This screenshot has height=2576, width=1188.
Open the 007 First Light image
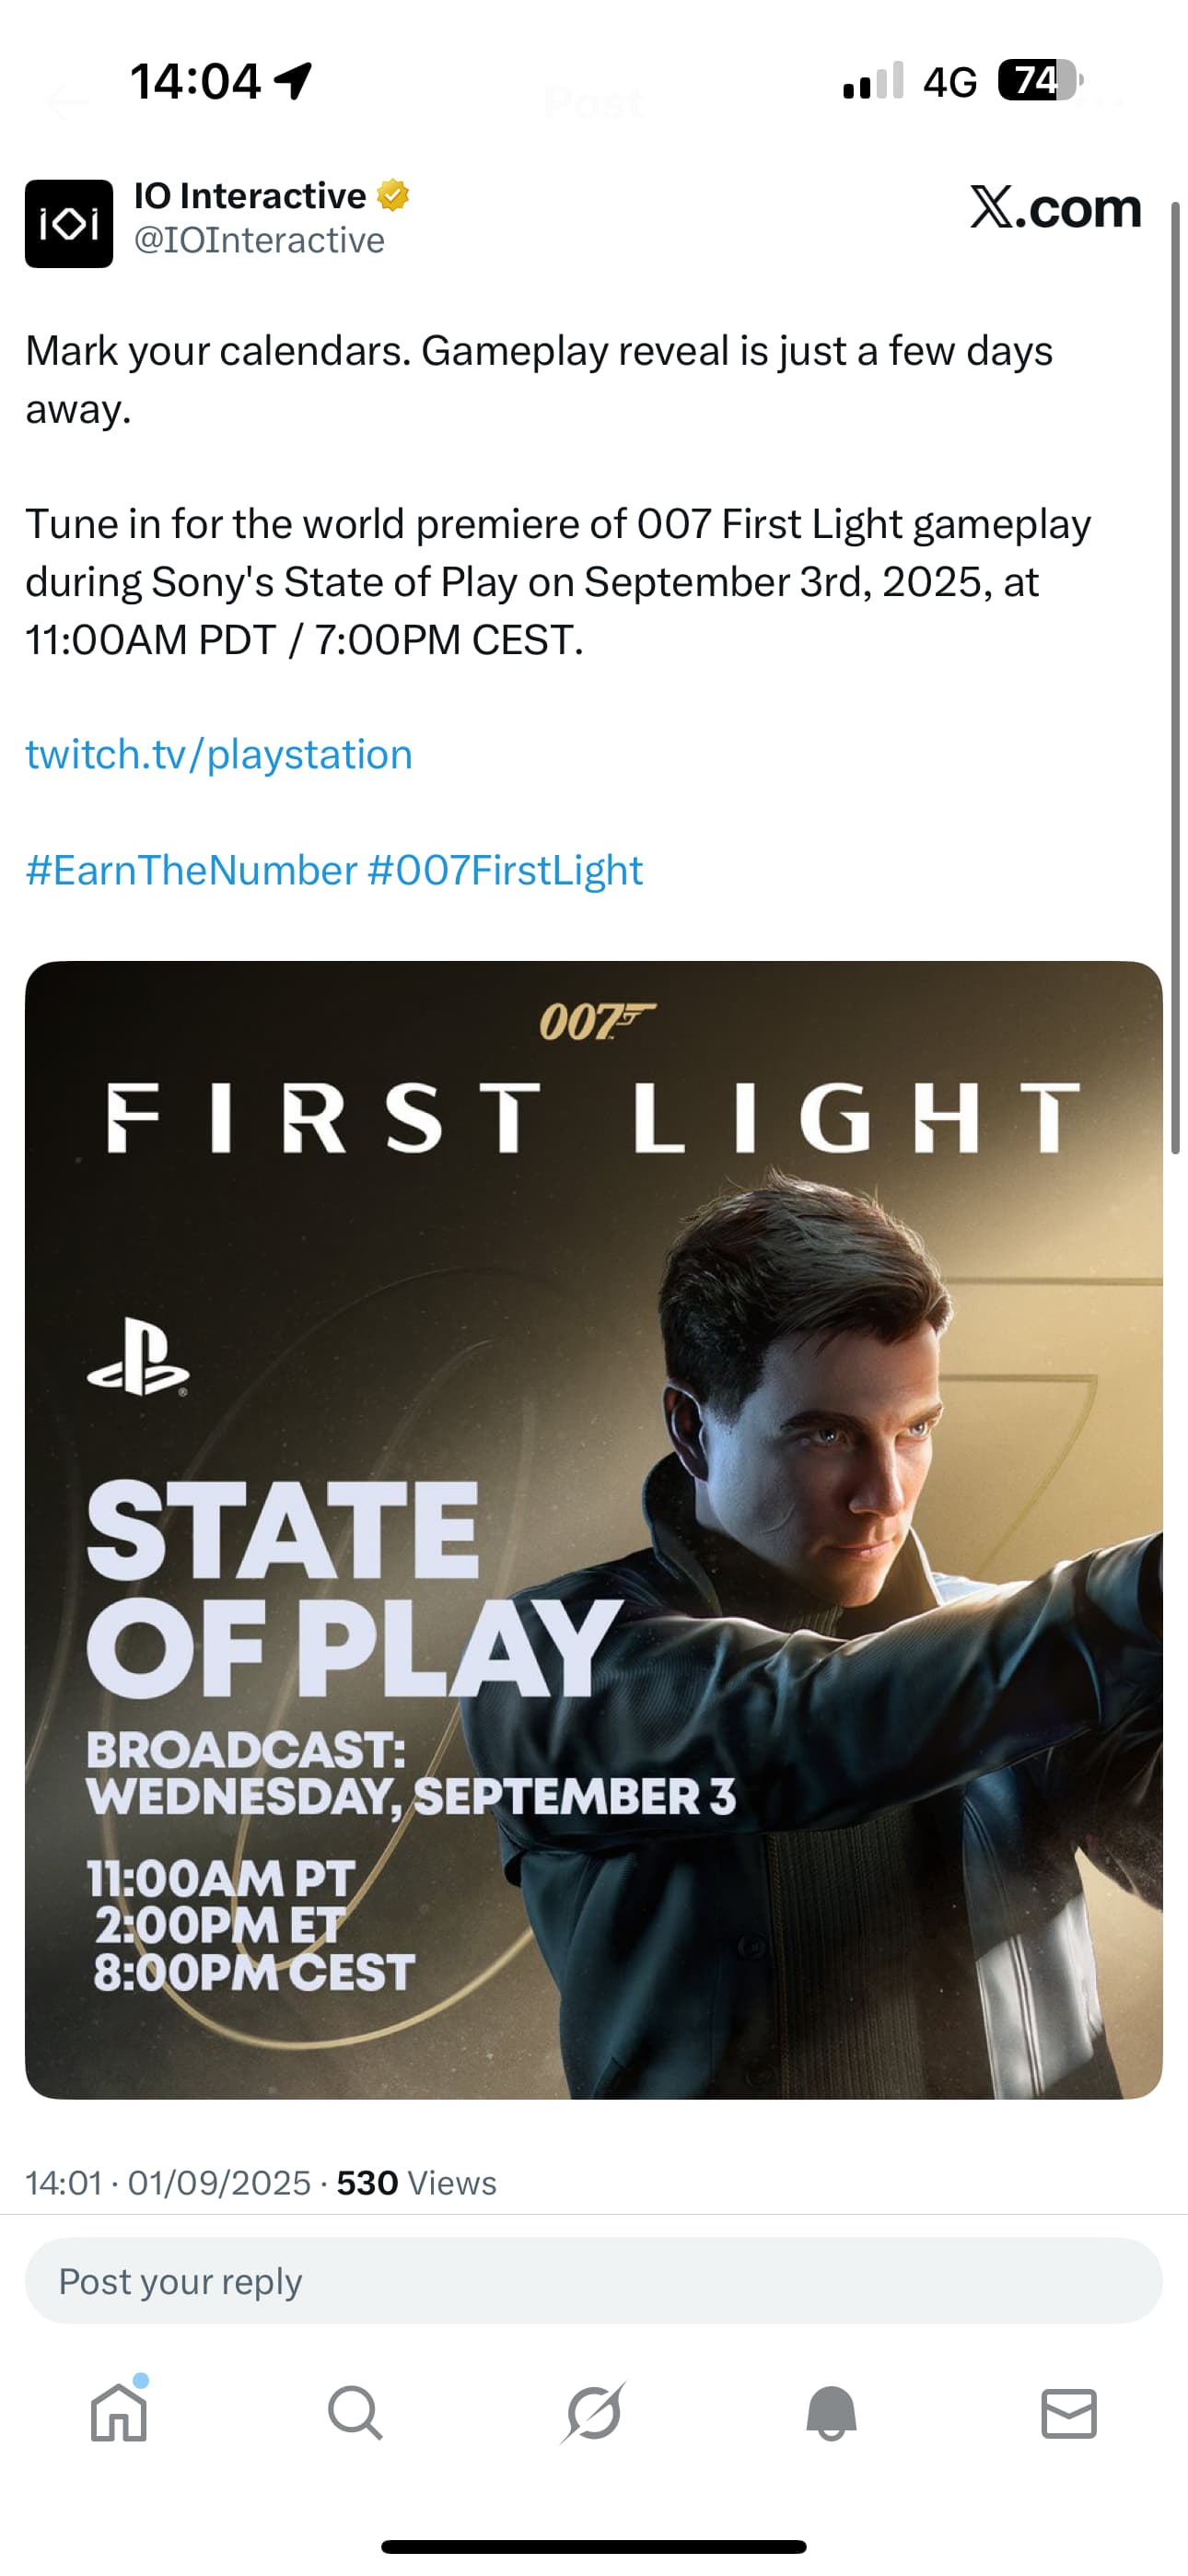coord(593,1530)
